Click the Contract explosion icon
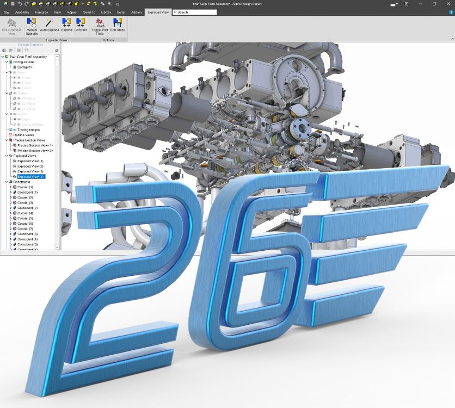 [x=81, y=26]
